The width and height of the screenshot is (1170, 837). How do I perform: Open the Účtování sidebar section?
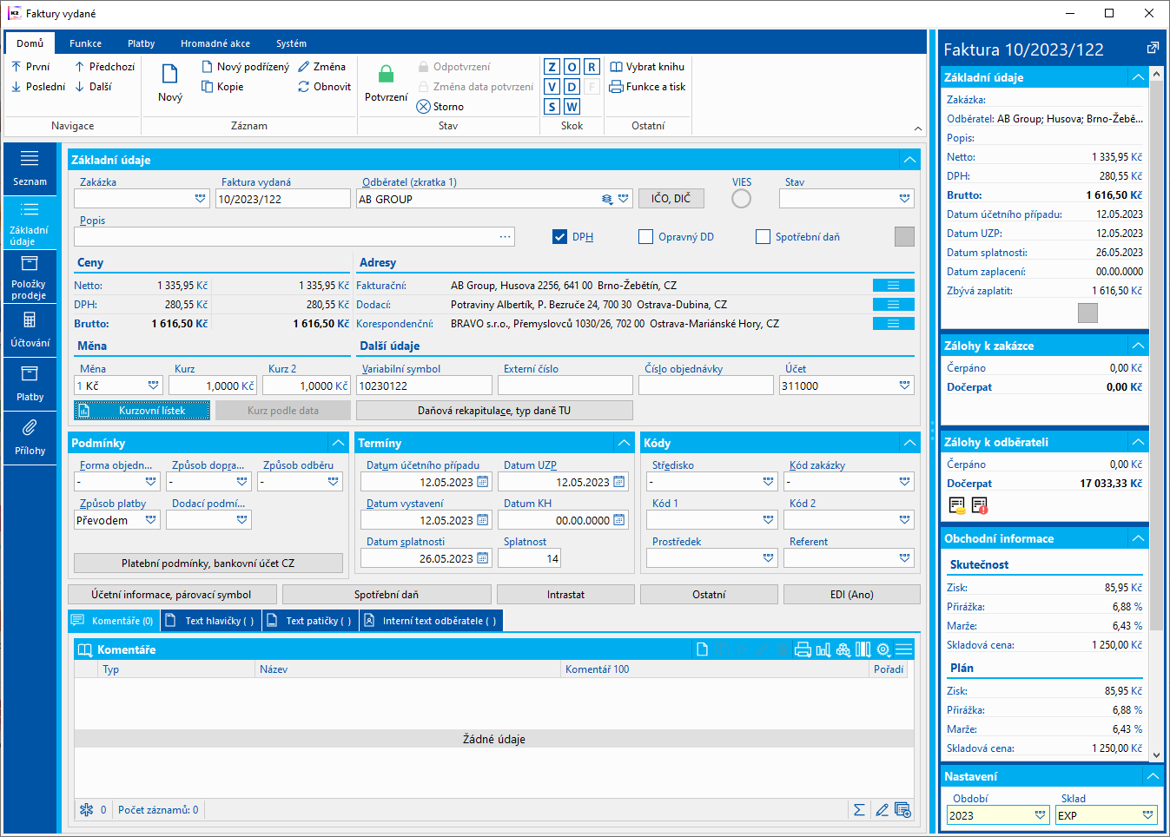pos(30,330)
